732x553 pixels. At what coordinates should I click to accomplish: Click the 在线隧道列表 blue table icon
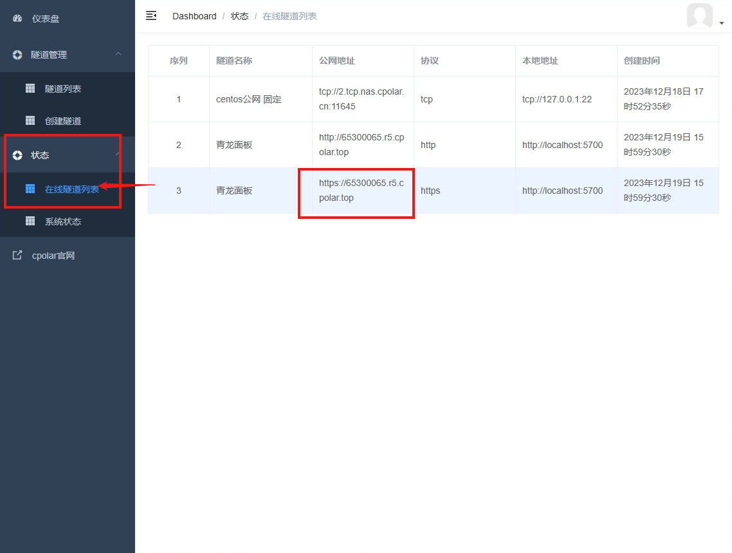point(30,189)
